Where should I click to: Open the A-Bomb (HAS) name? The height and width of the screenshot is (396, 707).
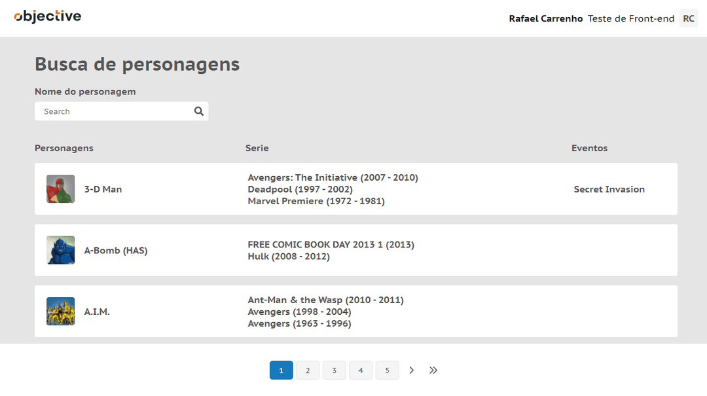point(116,250)
